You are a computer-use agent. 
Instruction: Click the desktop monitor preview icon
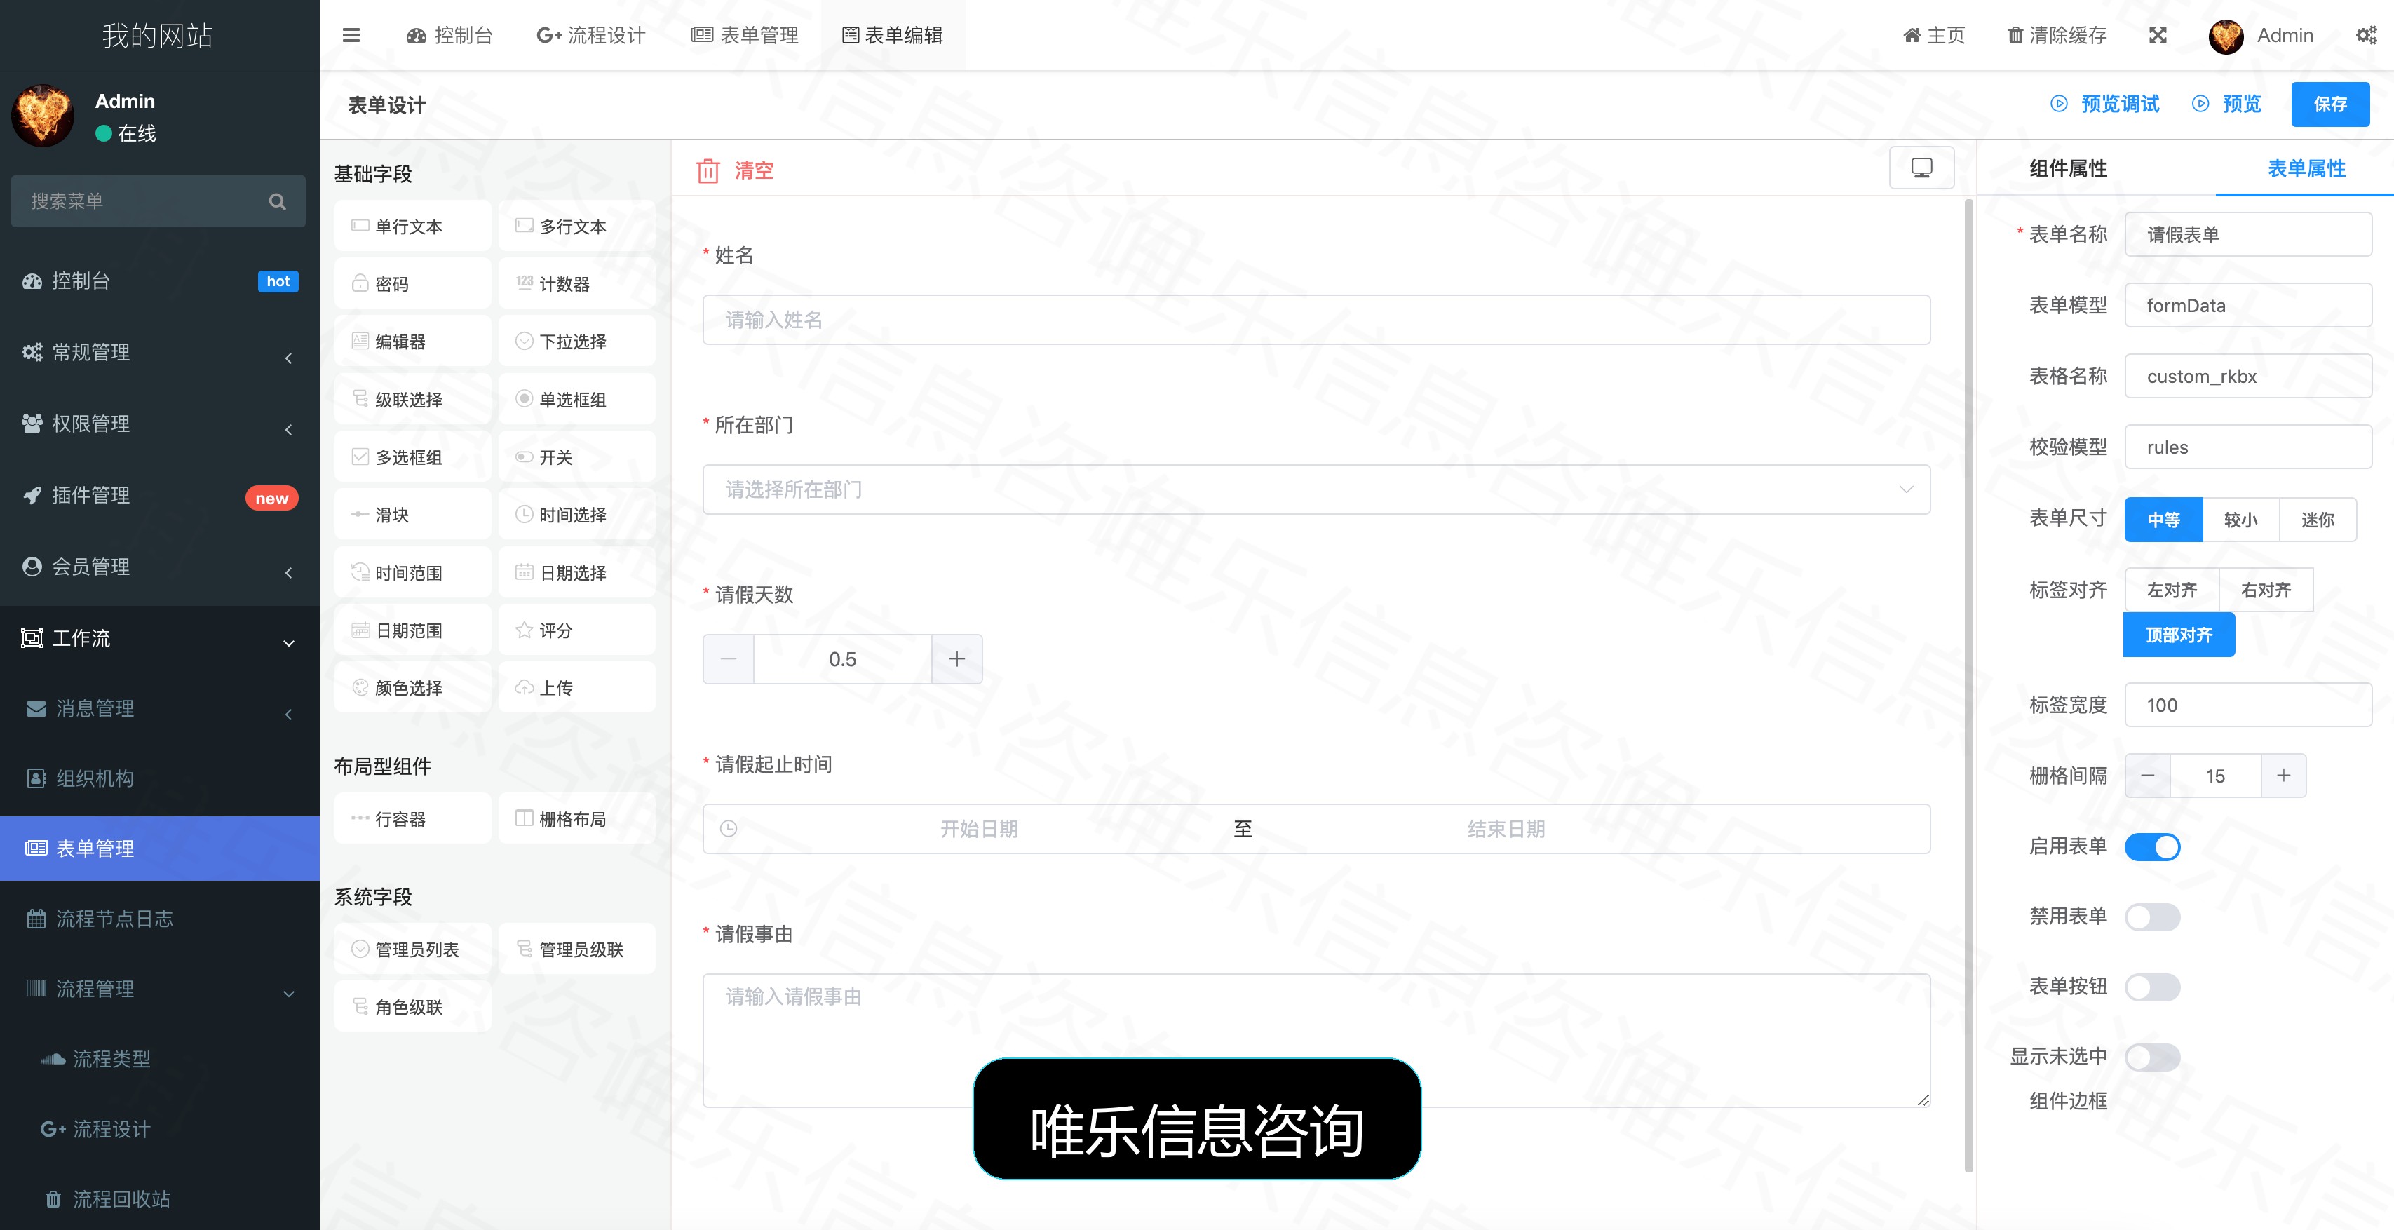[1921, 168]
